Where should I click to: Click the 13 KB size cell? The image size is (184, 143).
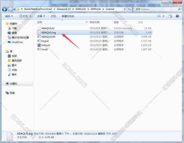(x=148, y=28)
